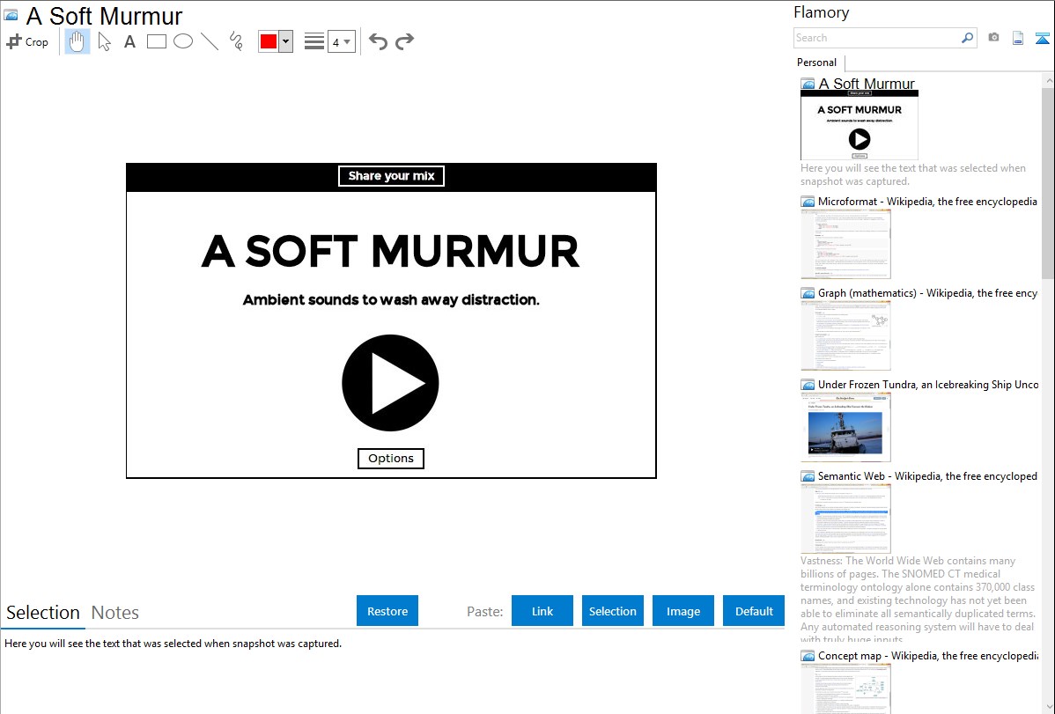Click the large play button in snapshot

[390, 383]
